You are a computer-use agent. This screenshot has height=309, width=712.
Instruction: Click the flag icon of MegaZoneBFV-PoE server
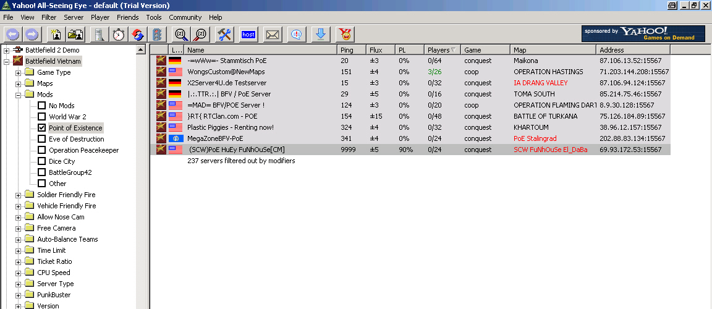click(175, 138)
